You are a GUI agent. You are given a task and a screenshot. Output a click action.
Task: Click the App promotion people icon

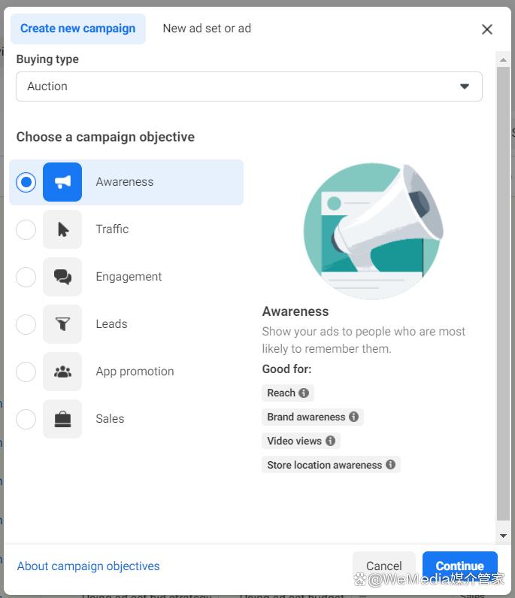(62, 372)
